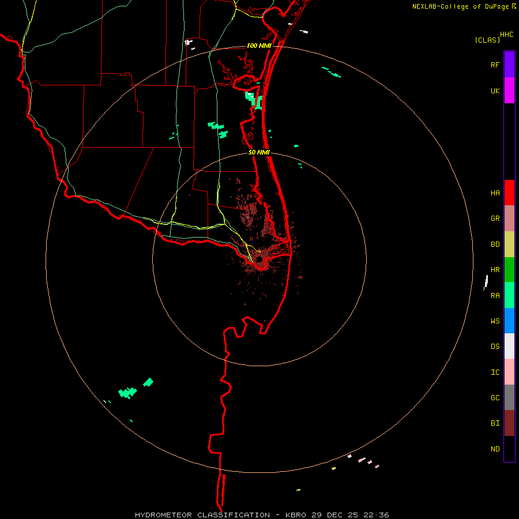Click the HR dark green swatch
The image size is (519, 519).
click(x=509, y=269)
